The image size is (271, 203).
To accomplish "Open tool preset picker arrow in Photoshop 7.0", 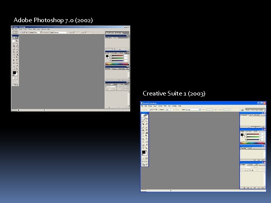I will click(17, 33).
